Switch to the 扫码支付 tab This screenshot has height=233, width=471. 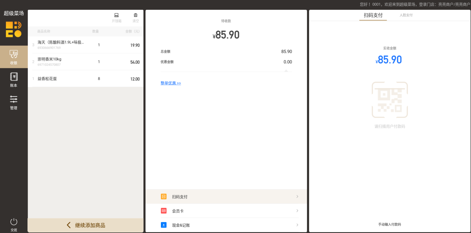coord(373,15)
